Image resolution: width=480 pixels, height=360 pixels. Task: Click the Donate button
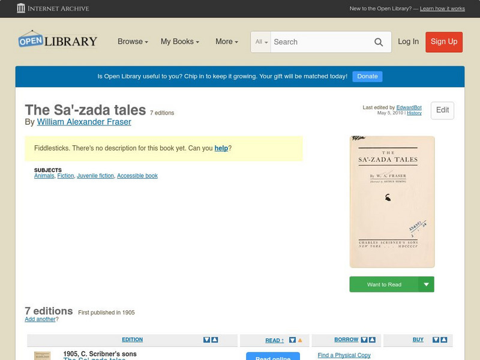point(367,76)
